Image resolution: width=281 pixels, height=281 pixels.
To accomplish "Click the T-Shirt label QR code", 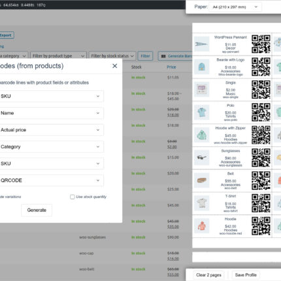I will (x=261, y=203).
